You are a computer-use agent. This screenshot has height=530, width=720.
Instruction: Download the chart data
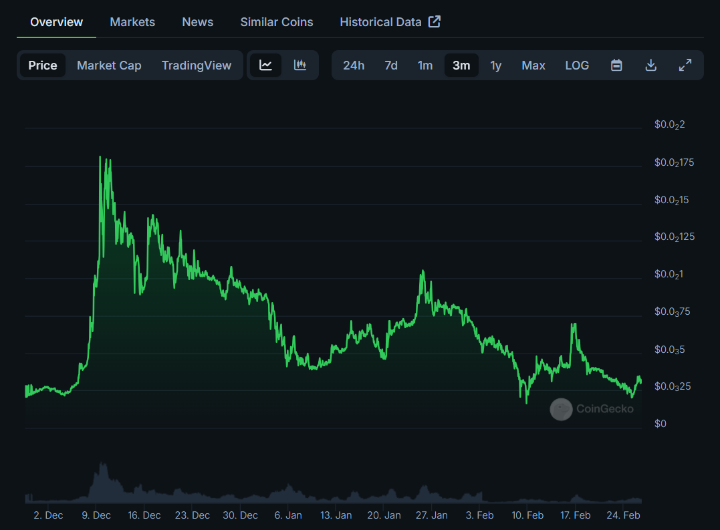pos(650,65)
